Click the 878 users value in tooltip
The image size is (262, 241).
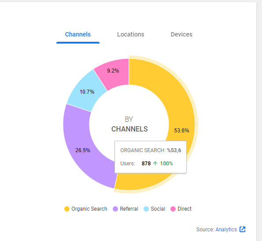(x=146, y=164)
